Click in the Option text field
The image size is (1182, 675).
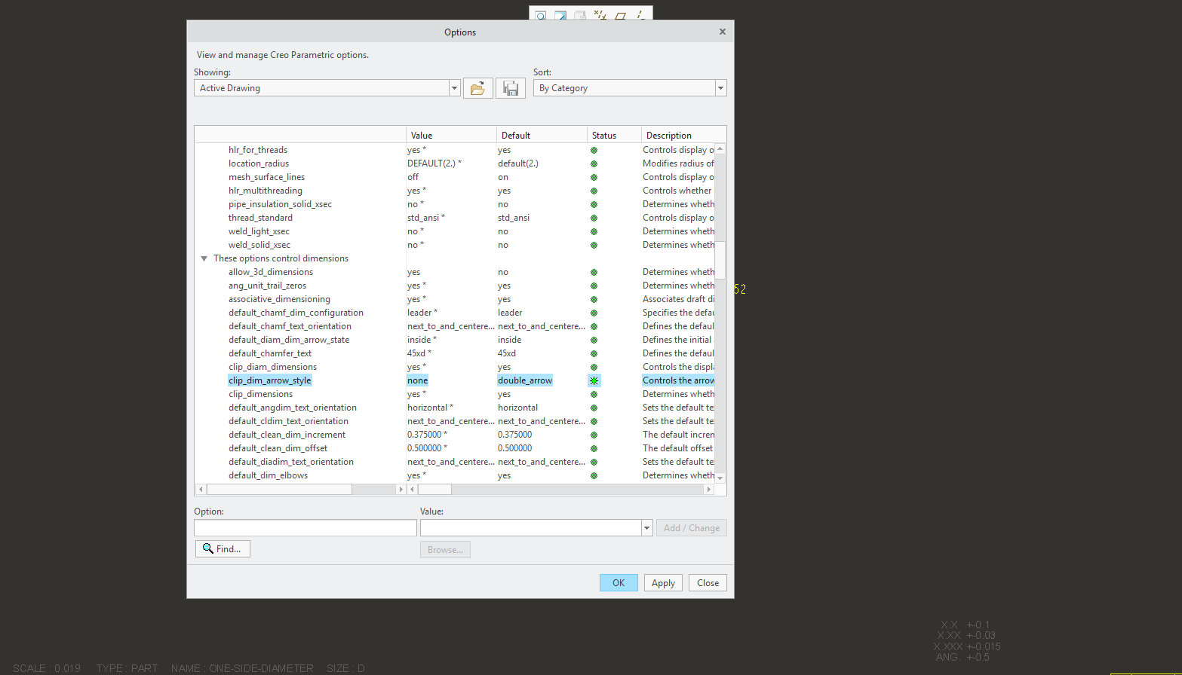pyautogui.click(x=305, y=528)
